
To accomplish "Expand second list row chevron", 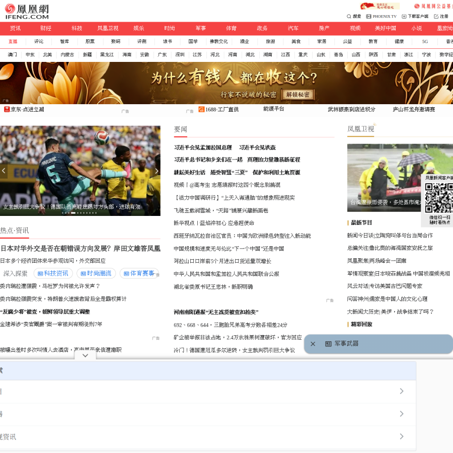I will [402, 414].
